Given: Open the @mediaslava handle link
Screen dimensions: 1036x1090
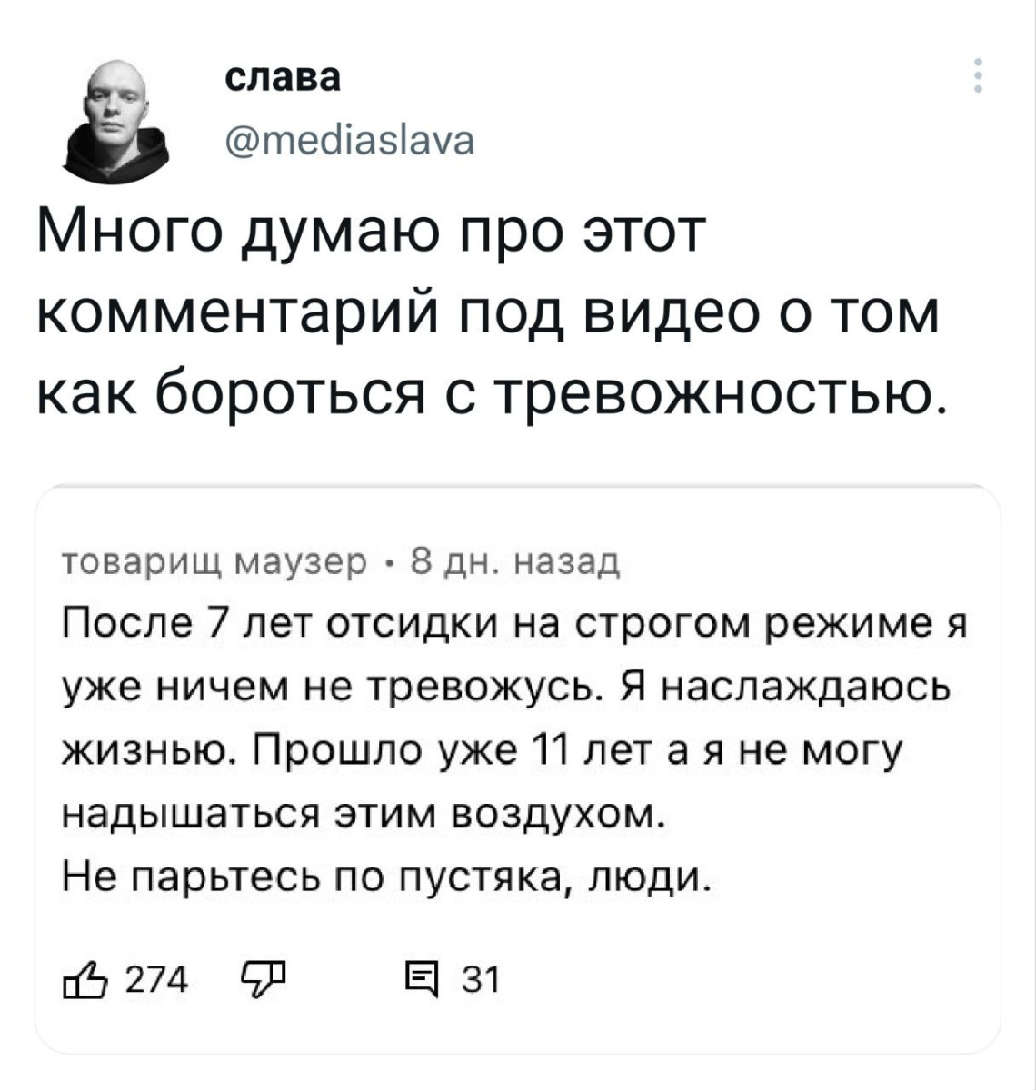Looking at the screenshot, I should pyautogui.click(x=349, y=141).
